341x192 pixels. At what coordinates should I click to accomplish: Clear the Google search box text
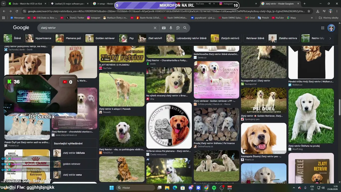point(155,28)
